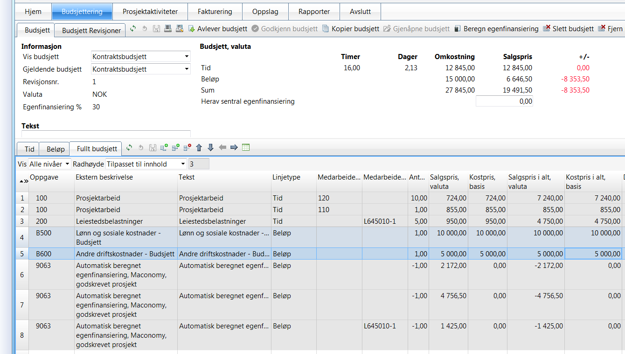
Task: Select the Budsjettering tab
Action: coord(82,12)
